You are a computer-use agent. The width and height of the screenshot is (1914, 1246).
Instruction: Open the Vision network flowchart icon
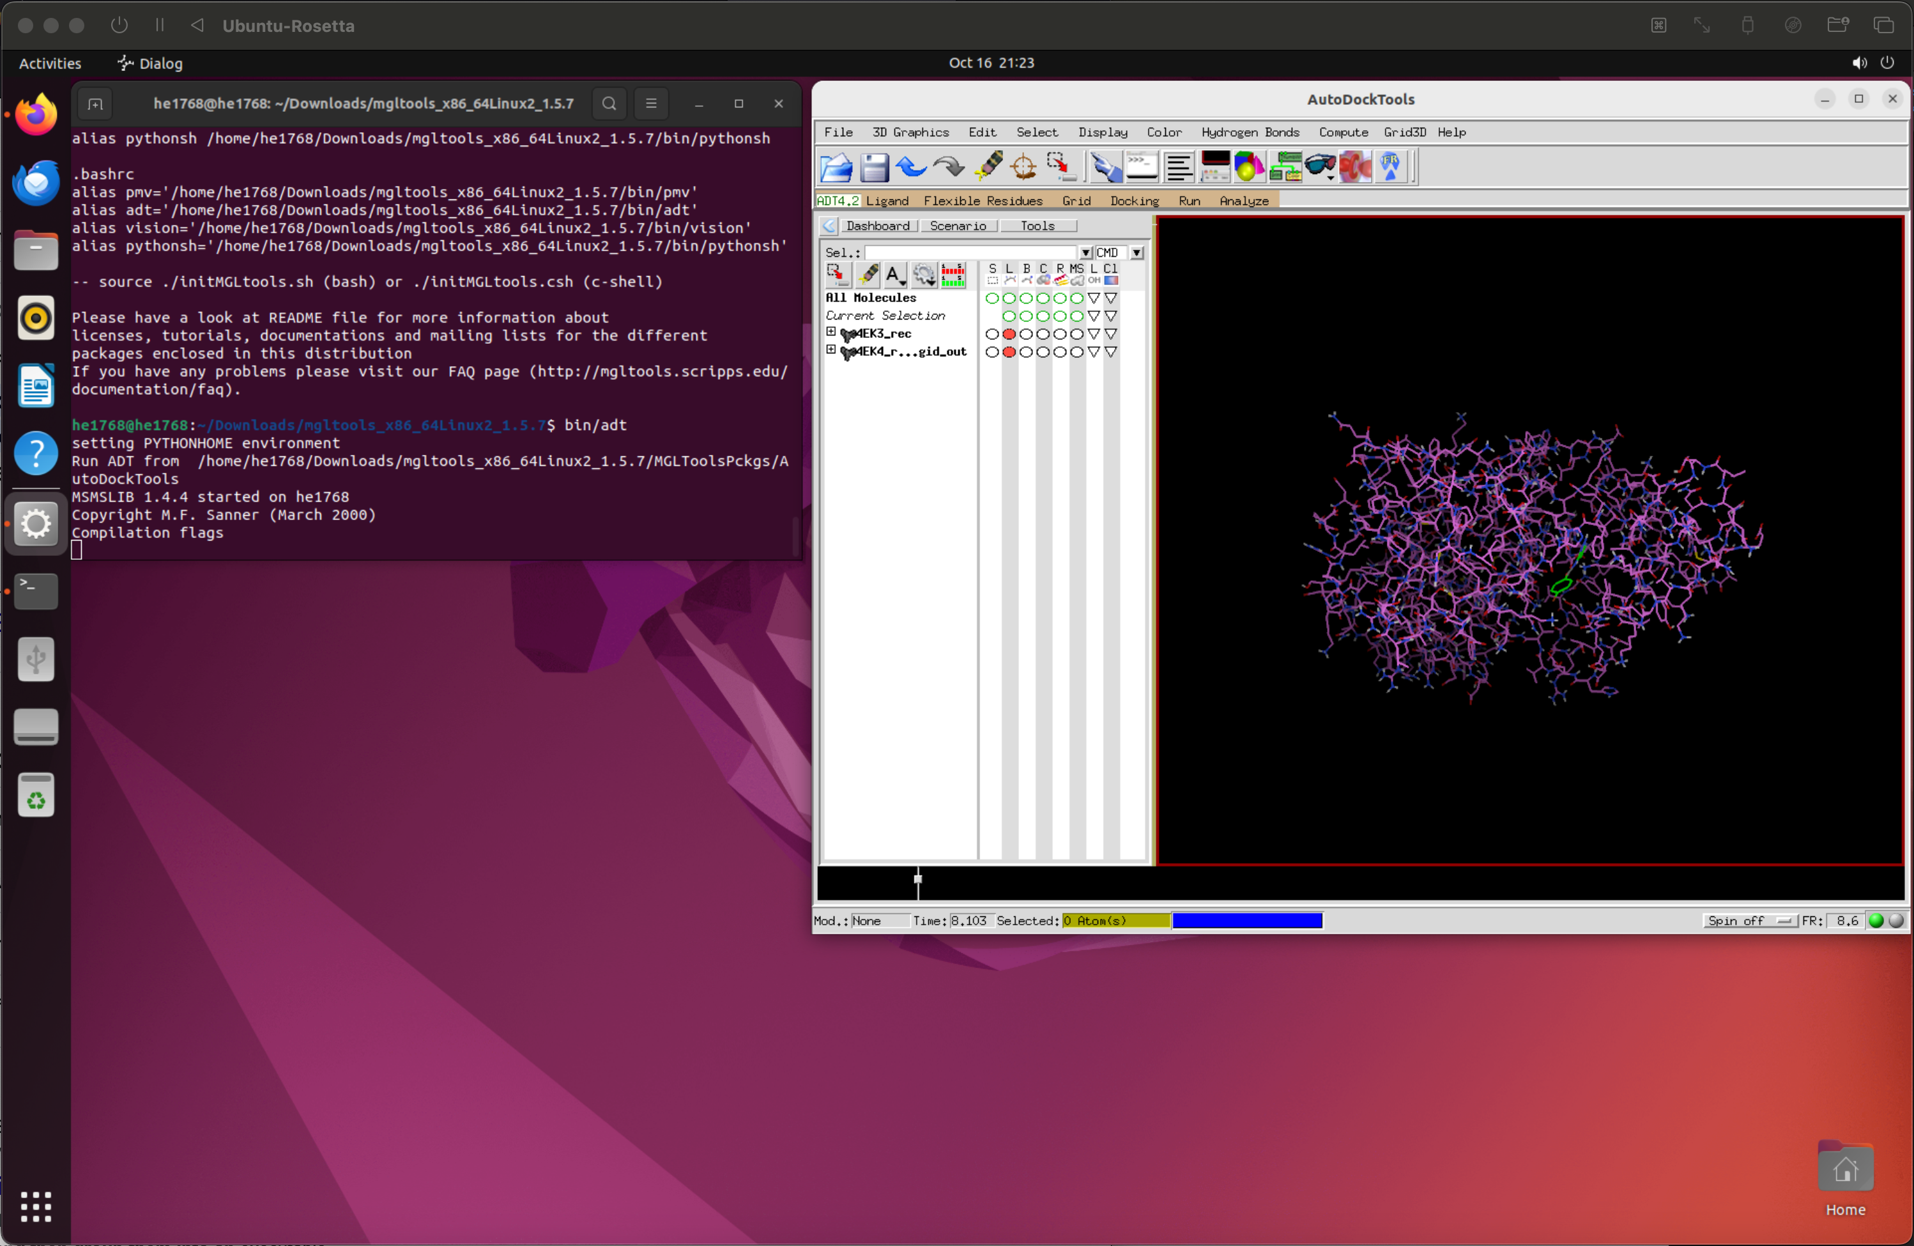coord(1285,167)
